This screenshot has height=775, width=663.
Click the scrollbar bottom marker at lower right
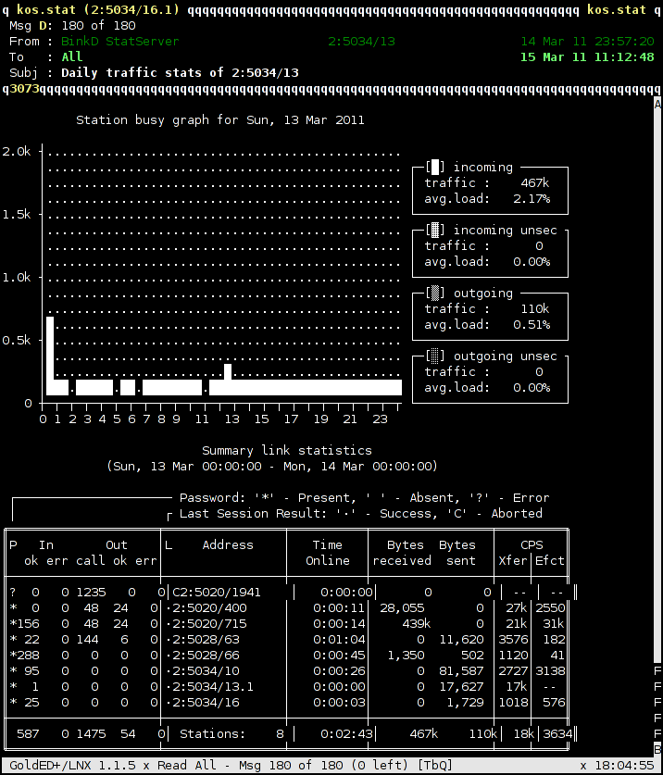point(657,748)
